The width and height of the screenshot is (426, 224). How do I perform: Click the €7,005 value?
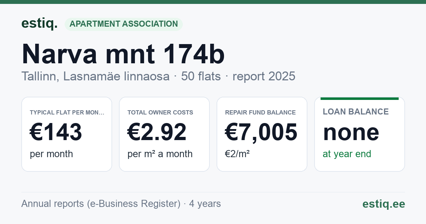(x=261, y=132)
